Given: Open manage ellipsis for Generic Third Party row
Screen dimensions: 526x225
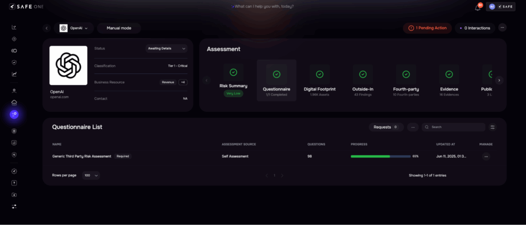Looking at the screenshot, I should pos(486,156).
